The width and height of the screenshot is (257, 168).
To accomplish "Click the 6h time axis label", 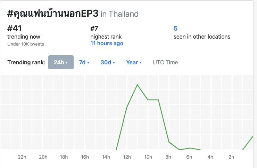I will [189, 157].
